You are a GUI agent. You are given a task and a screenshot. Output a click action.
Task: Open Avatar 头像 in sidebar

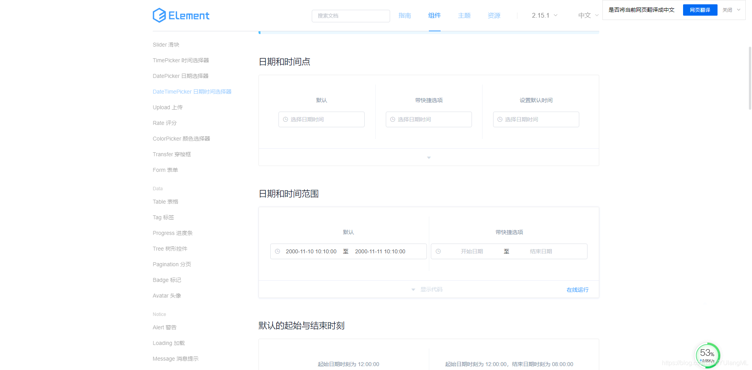click(167, 296)
